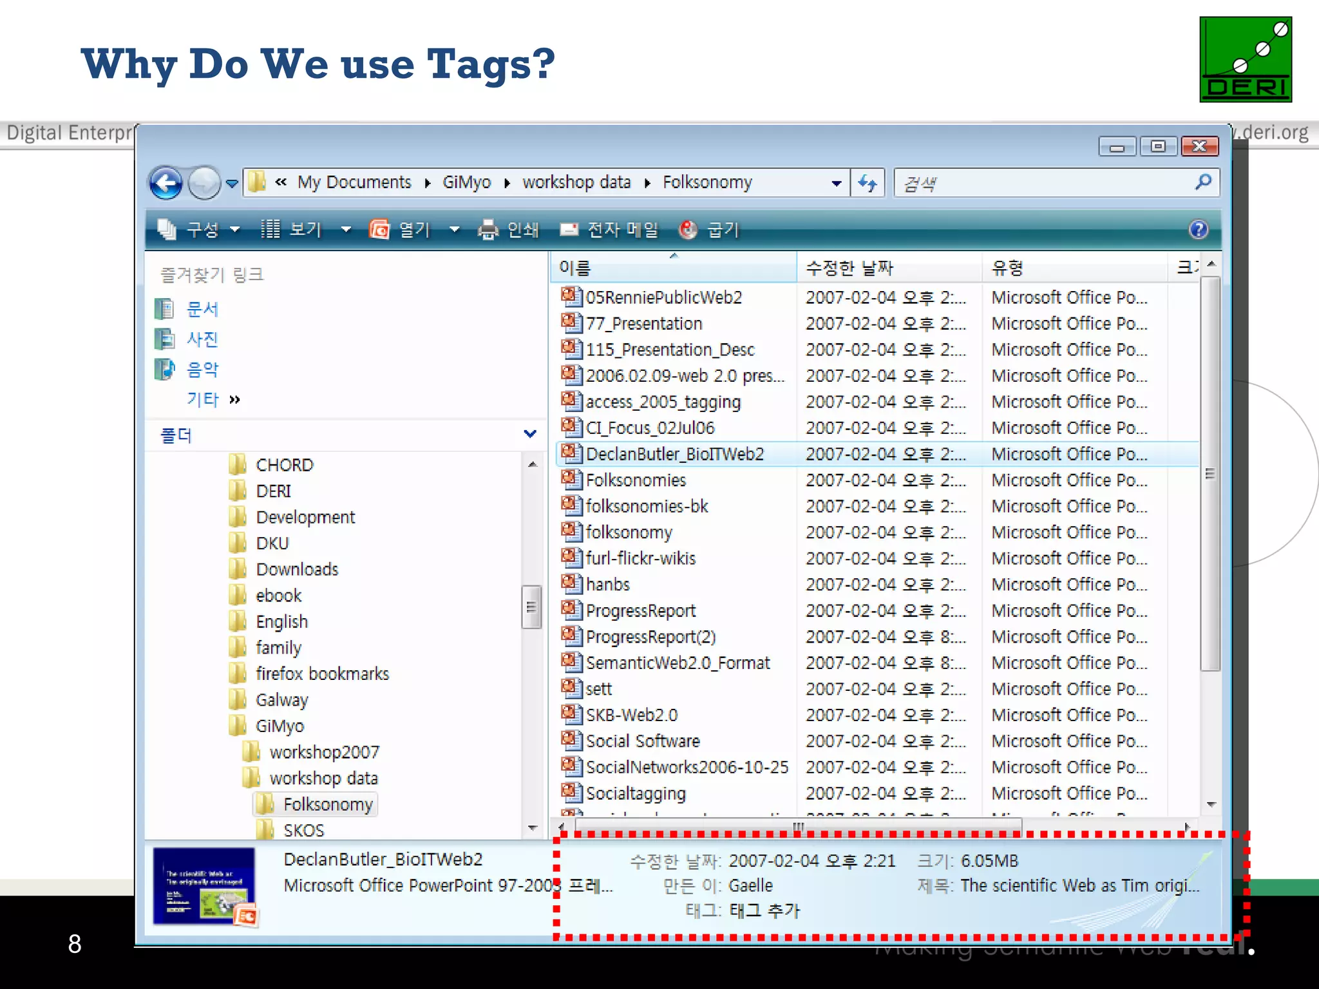Click the 열기 open toolbar button

(399, 229)
